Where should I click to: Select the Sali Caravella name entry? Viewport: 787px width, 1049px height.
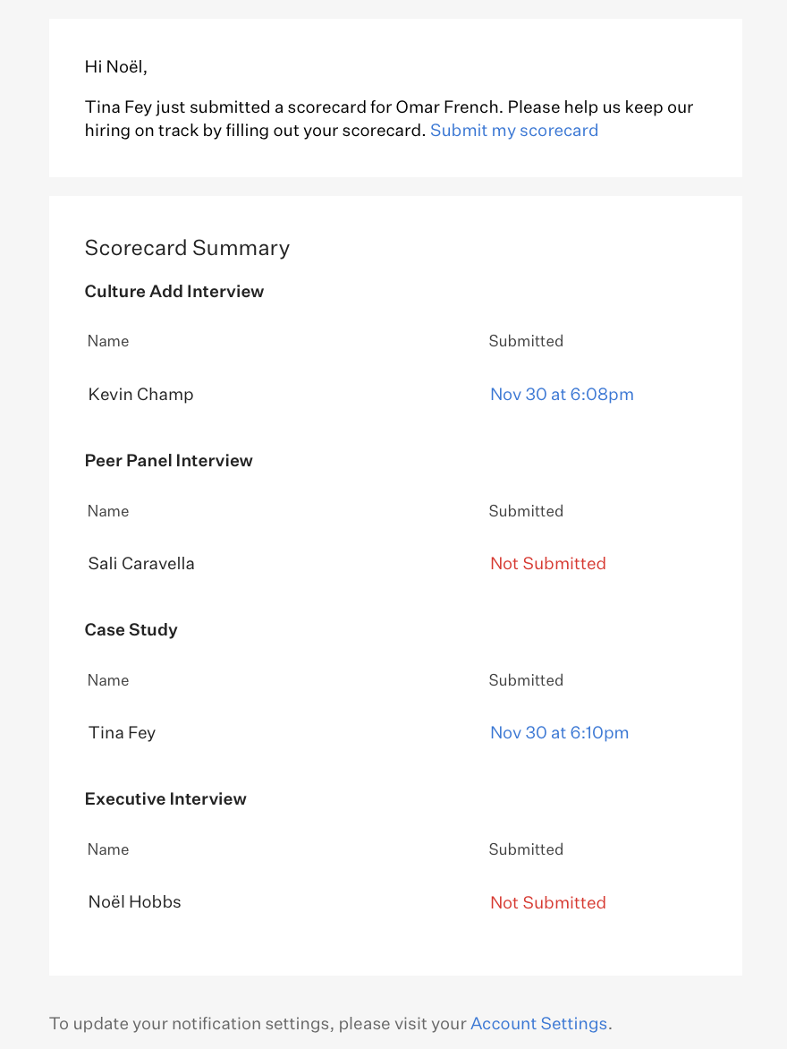point(141,564)
